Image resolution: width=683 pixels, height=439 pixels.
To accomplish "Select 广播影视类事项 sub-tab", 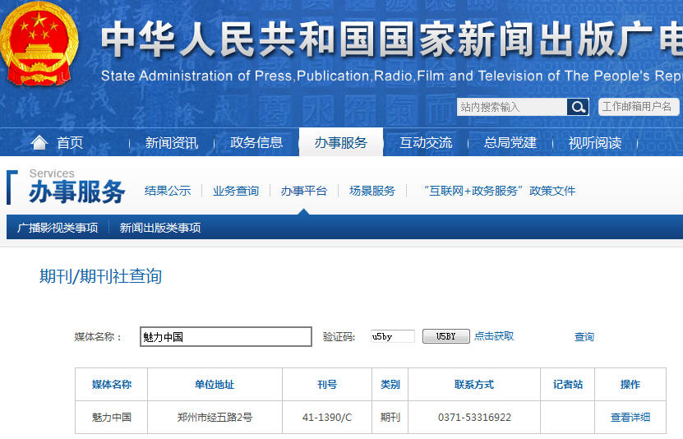I will point(58,228).
